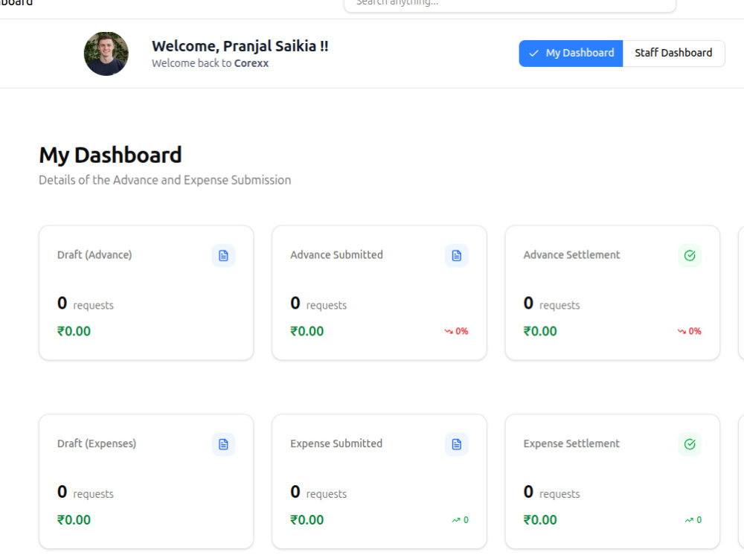This screenshot has height=558, width=744.
Task: Click the Expense Submitted document icon
Action: (x=457, y=444)
